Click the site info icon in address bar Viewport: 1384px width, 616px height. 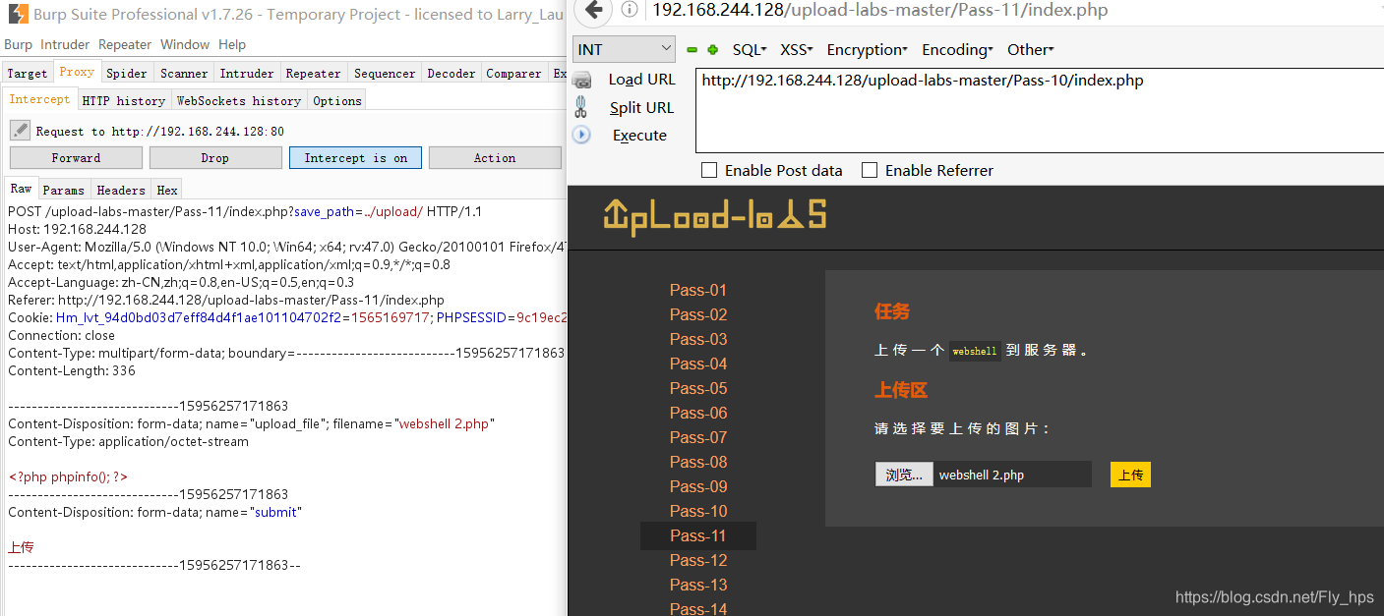630,10
